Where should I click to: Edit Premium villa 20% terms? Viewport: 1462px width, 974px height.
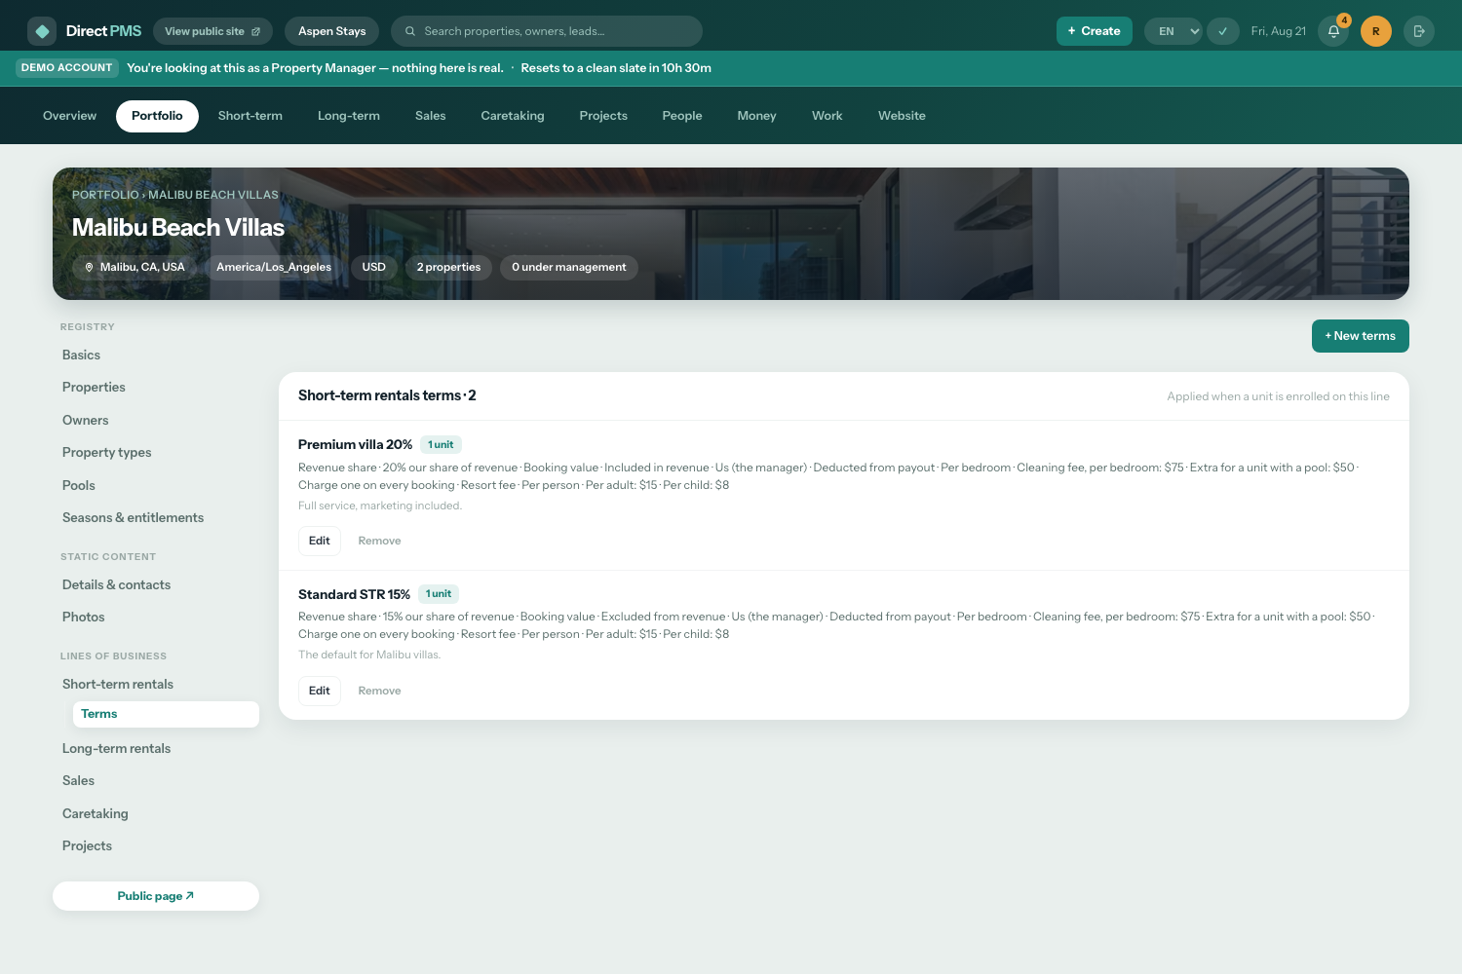coord(320,541)
